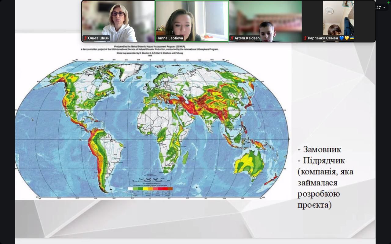
Task: Click the green status dot in top-right corner
Action: point(388,2)
